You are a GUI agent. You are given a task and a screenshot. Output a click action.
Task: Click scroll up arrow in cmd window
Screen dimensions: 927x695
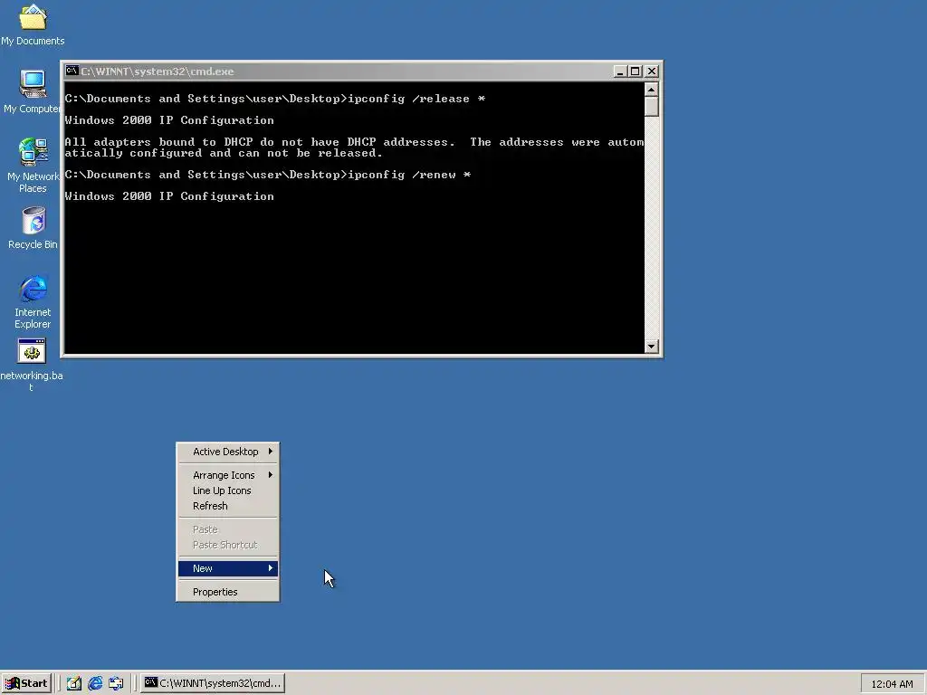click(651, 90)
